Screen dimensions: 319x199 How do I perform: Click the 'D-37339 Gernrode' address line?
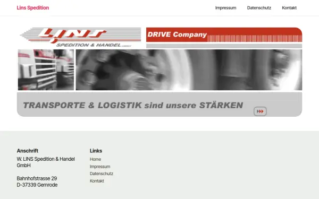[37, 185]
